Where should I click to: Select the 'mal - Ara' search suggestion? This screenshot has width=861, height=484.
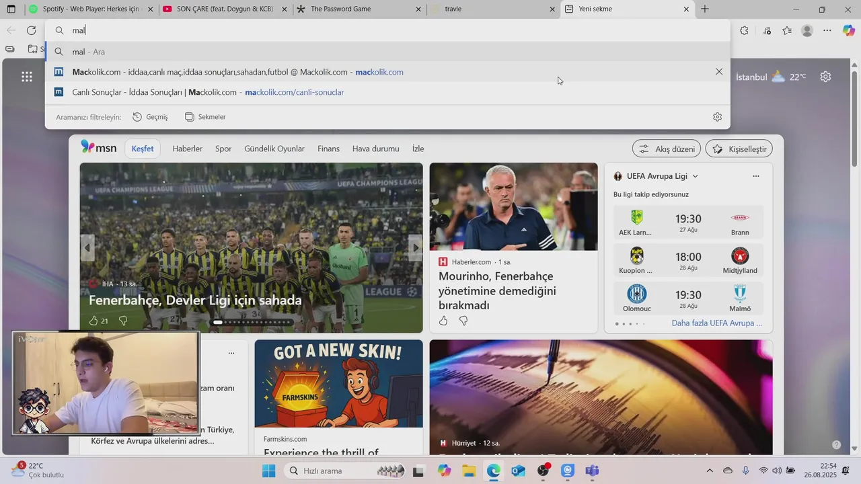click(x=387, y=52)
